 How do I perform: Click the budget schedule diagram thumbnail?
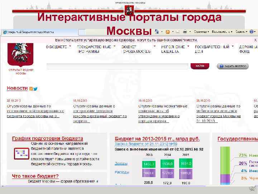coord(21,154)
